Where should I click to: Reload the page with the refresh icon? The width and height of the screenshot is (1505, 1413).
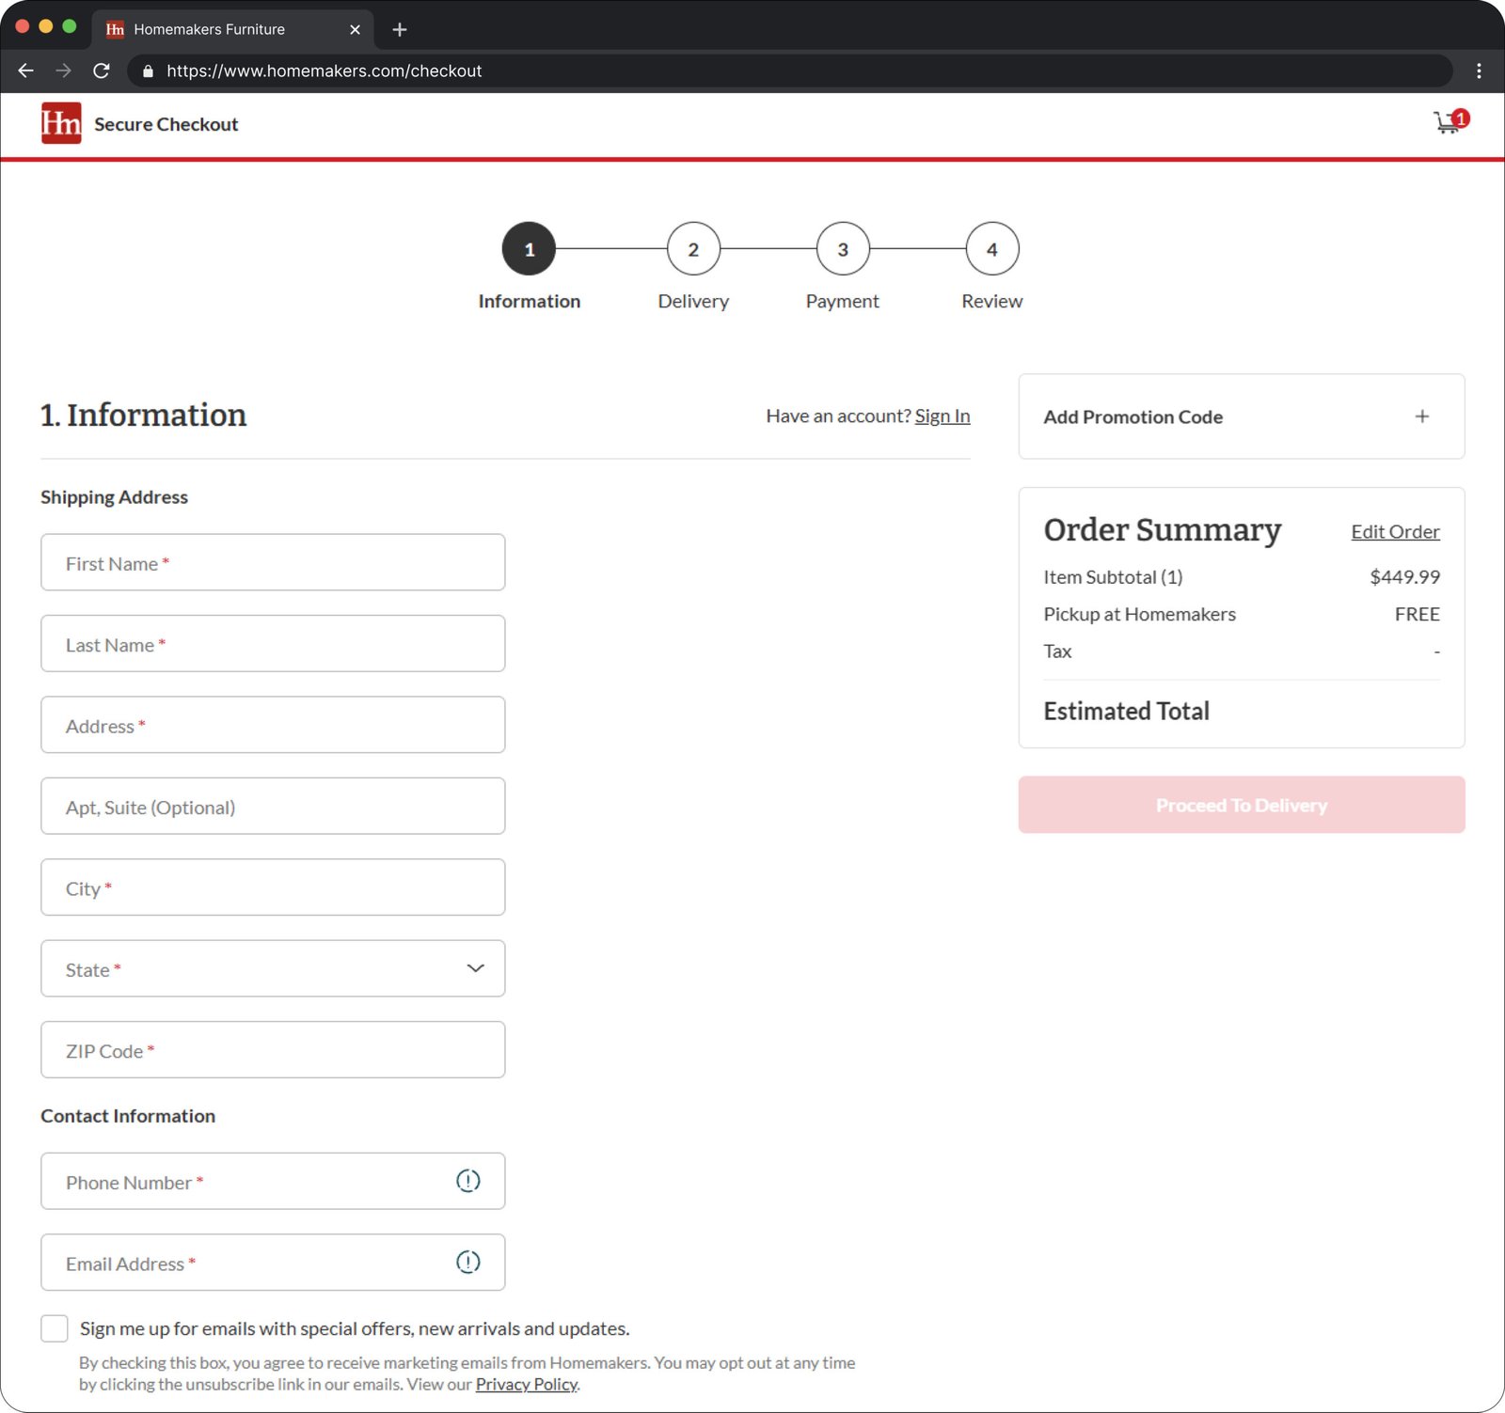[102, 71]
